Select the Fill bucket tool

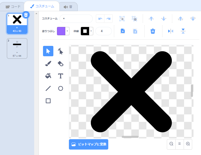pyautogui.click(x=48, y=76)
